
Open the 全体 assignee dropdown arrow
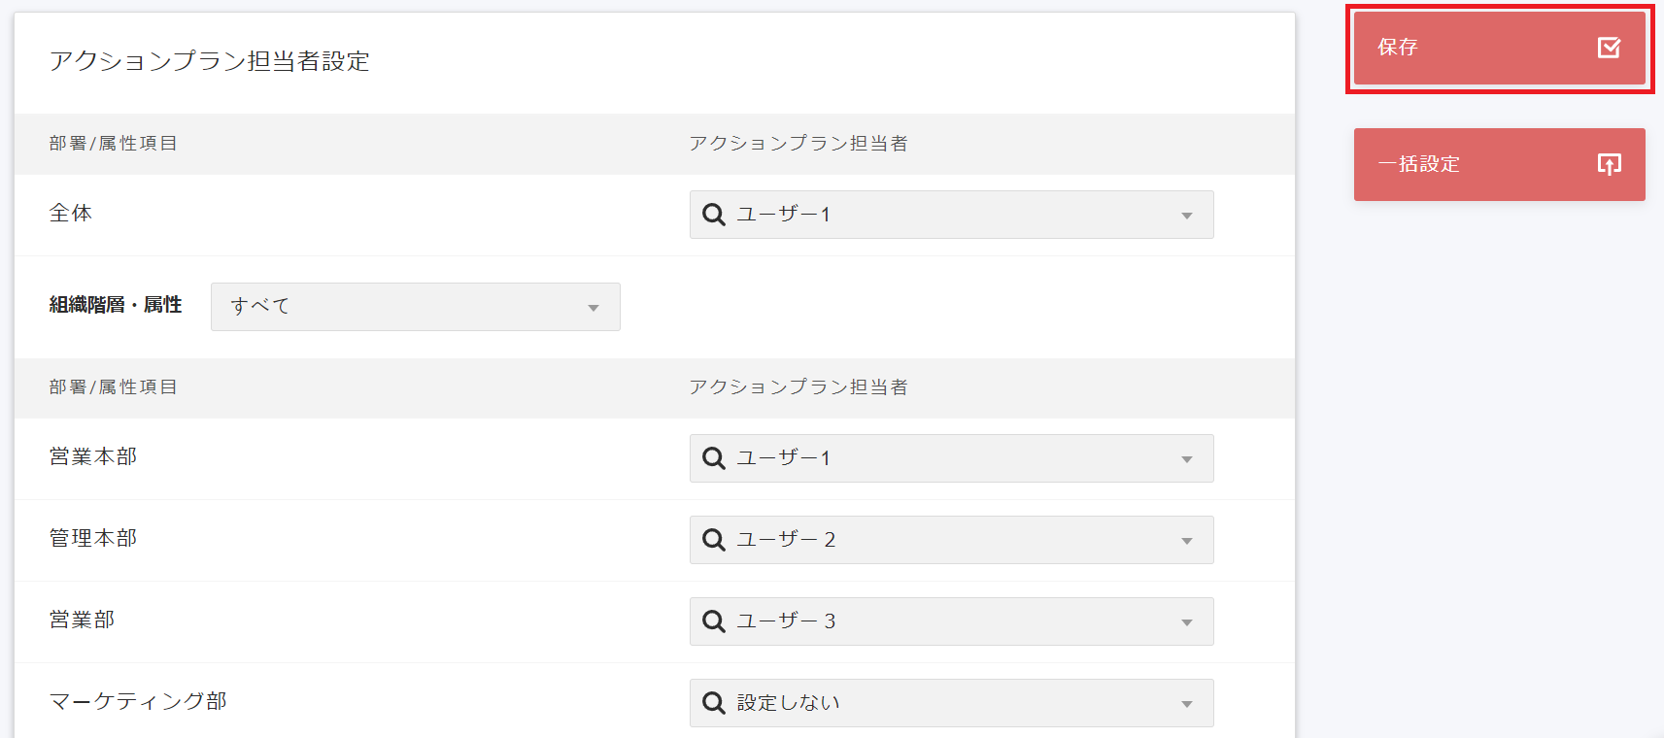coord(1185,215)
